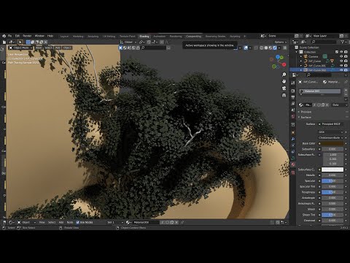Viewport: 350px width, 263px height.
Task: Switch to the Sculpting workspace tab
Action: tap(93, 37)
